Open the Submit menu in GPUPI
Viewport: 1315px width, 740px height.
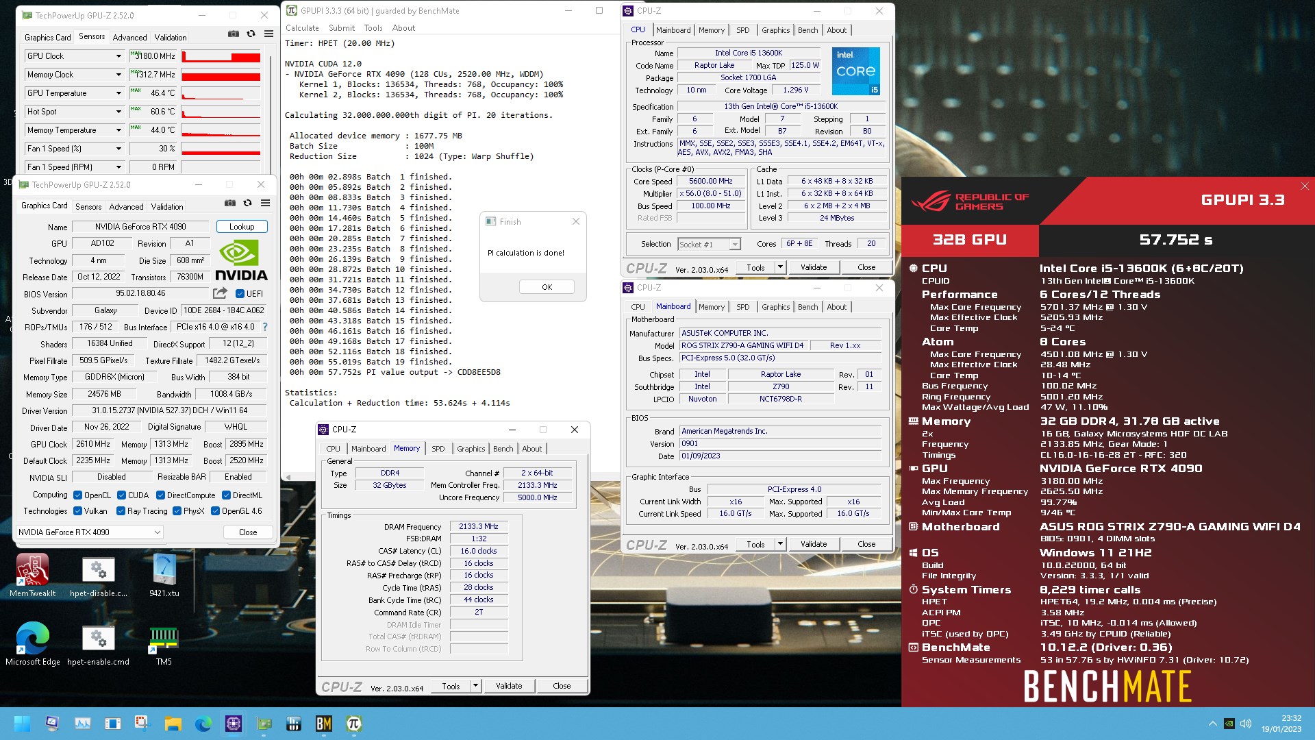click(x=342, y=28)
